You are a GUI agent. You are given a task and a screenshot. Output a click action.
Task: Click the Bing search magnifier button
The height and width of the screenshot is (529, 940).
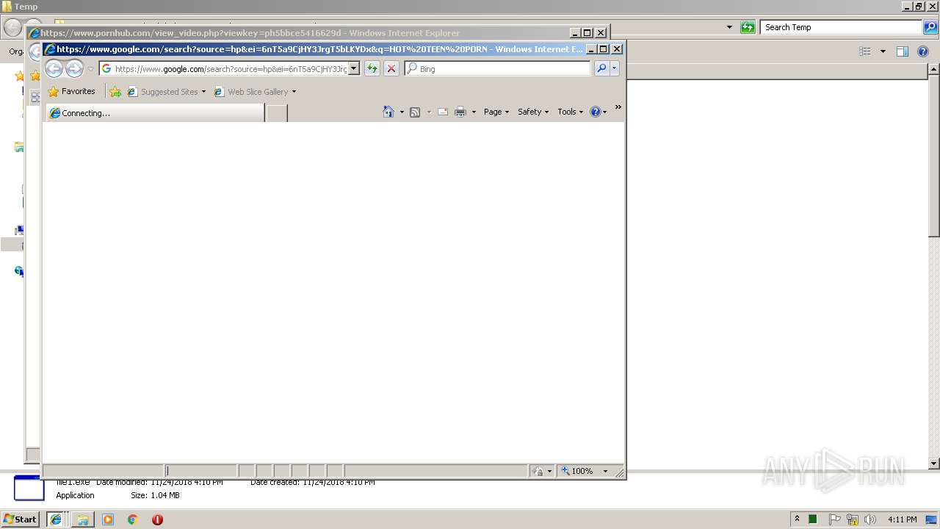click(601, 68)
